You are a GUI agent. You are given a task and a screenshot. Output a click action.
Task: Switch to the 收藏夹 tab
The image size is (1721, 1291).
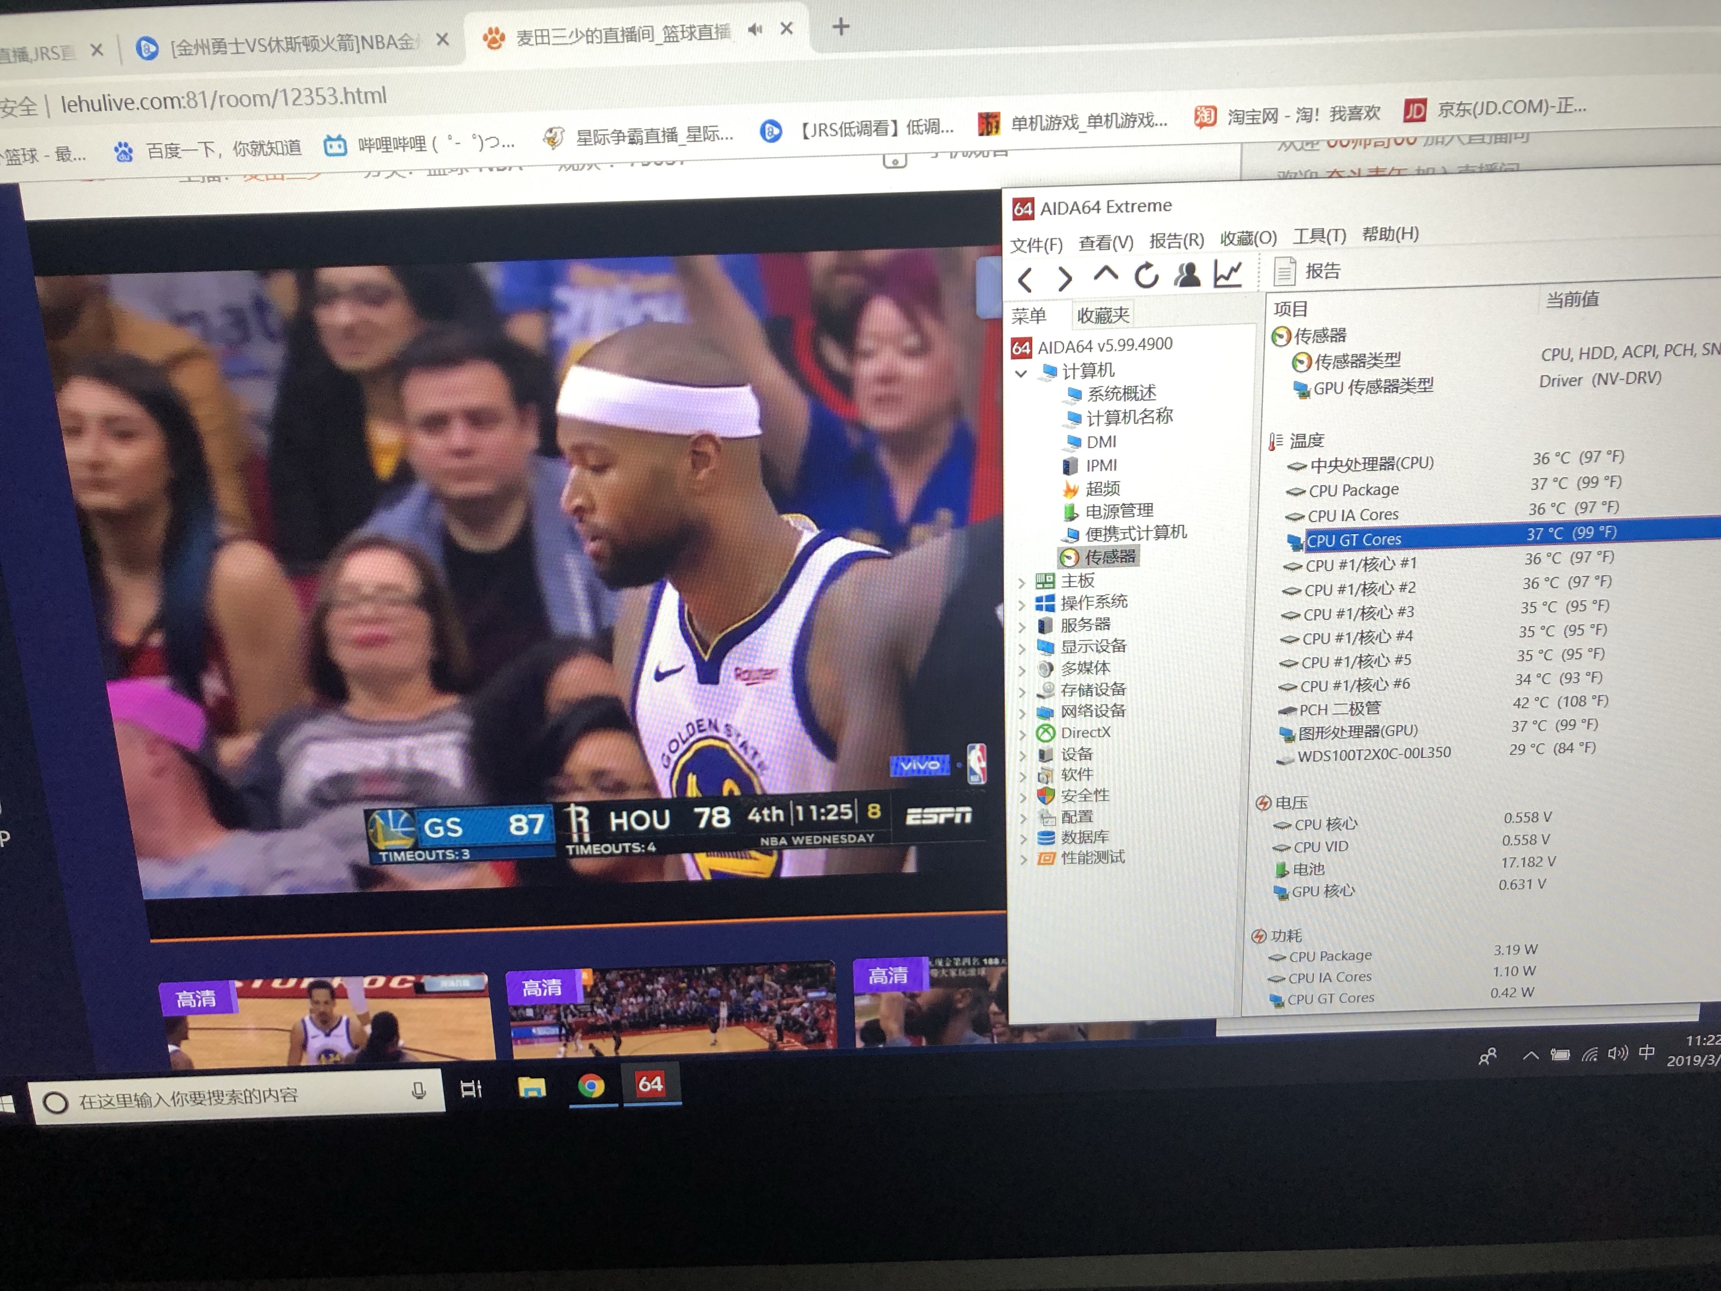(1103, 315)
